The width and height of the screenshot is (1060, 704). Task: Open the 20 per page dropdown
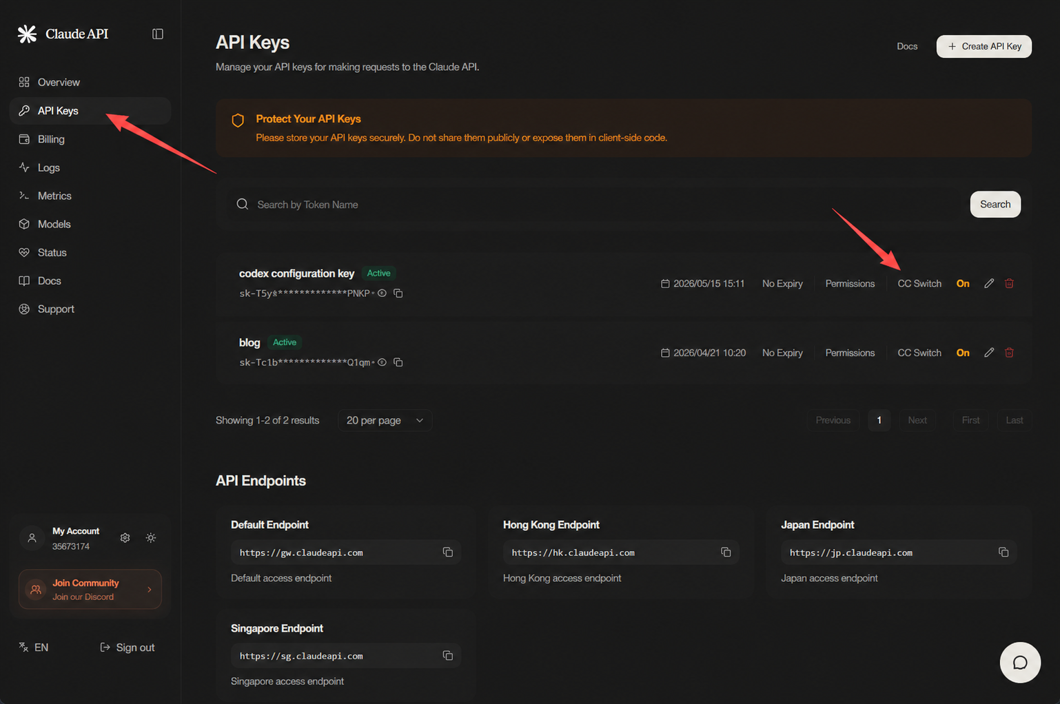[385, 420]
